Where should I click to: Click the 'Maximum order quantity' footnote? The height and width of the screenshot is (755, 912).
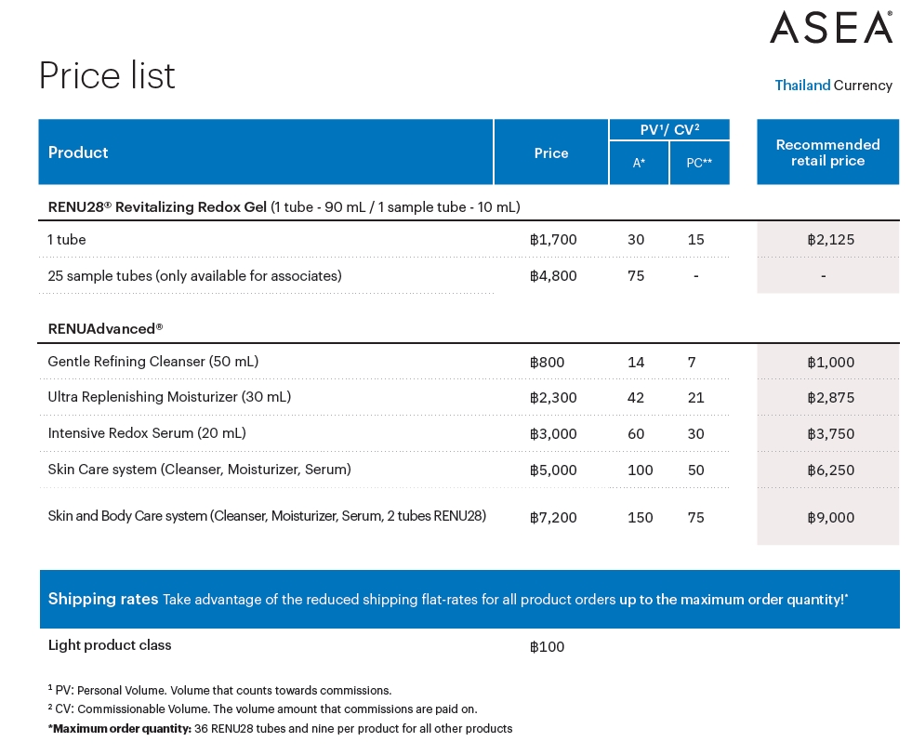280,729
